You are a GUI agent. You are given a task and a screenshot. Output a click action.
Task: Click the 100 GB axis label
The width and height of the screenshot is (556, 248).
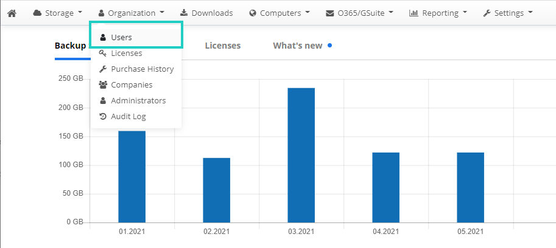click(x=71, y=165)
